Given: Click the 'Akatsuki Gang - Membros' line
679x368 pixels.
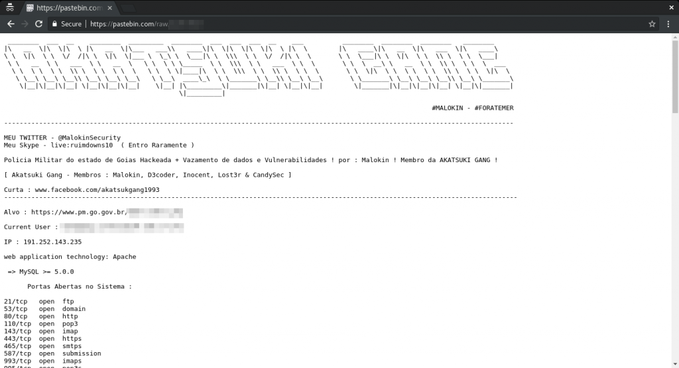Looking at the screenshot, I should (x=148, y=175).
